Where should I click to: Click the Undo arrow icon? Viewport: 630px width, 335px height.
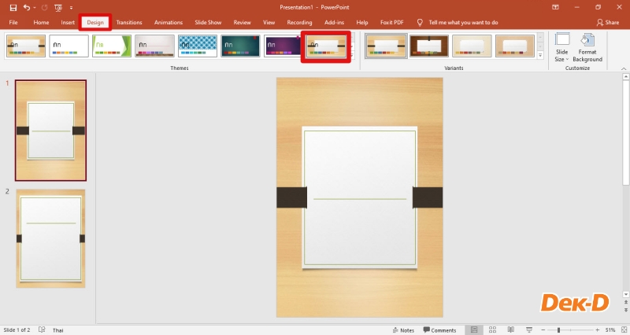[x=27, y=7]
